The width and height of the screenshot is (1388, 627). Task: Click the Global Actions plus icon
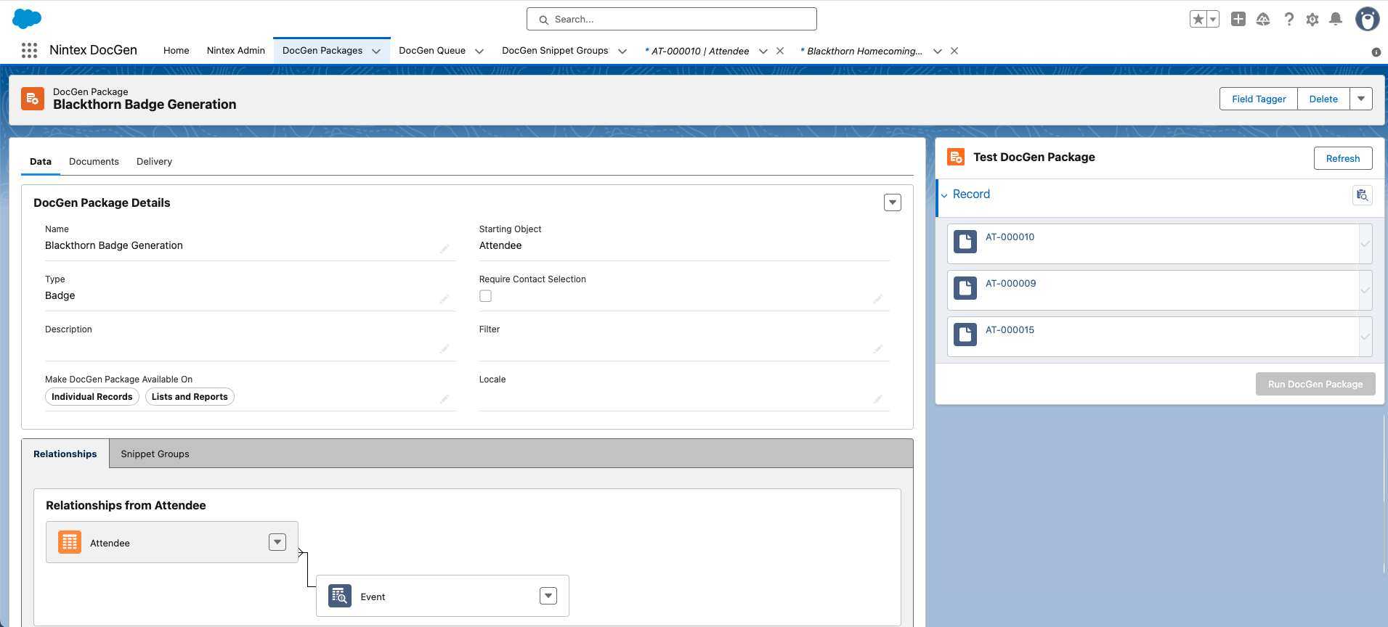point(1238,20)
